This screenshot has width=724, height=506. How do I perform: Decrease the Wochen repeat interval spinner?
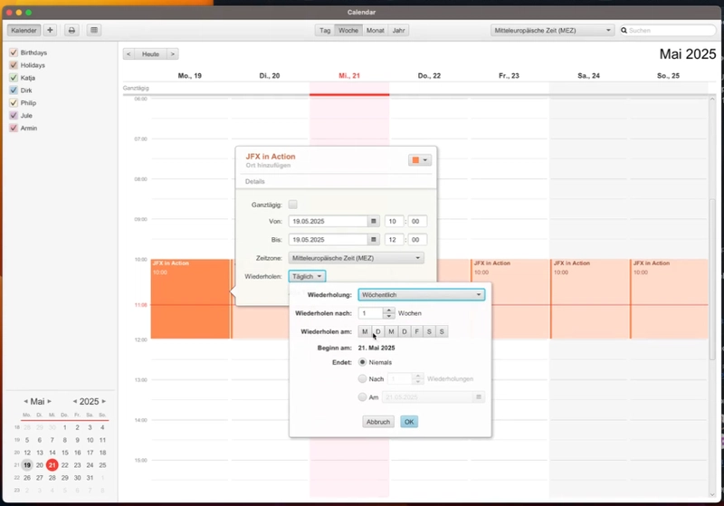389,316
